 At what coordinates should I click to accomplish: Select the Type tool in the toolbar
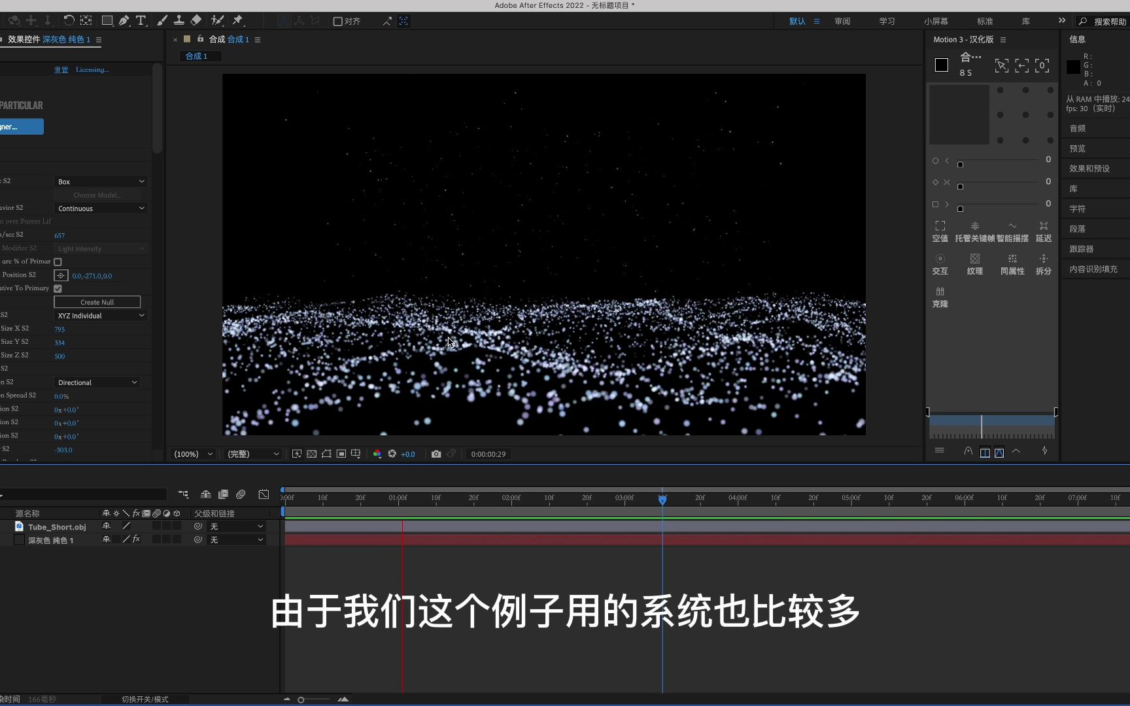[141, 20]
